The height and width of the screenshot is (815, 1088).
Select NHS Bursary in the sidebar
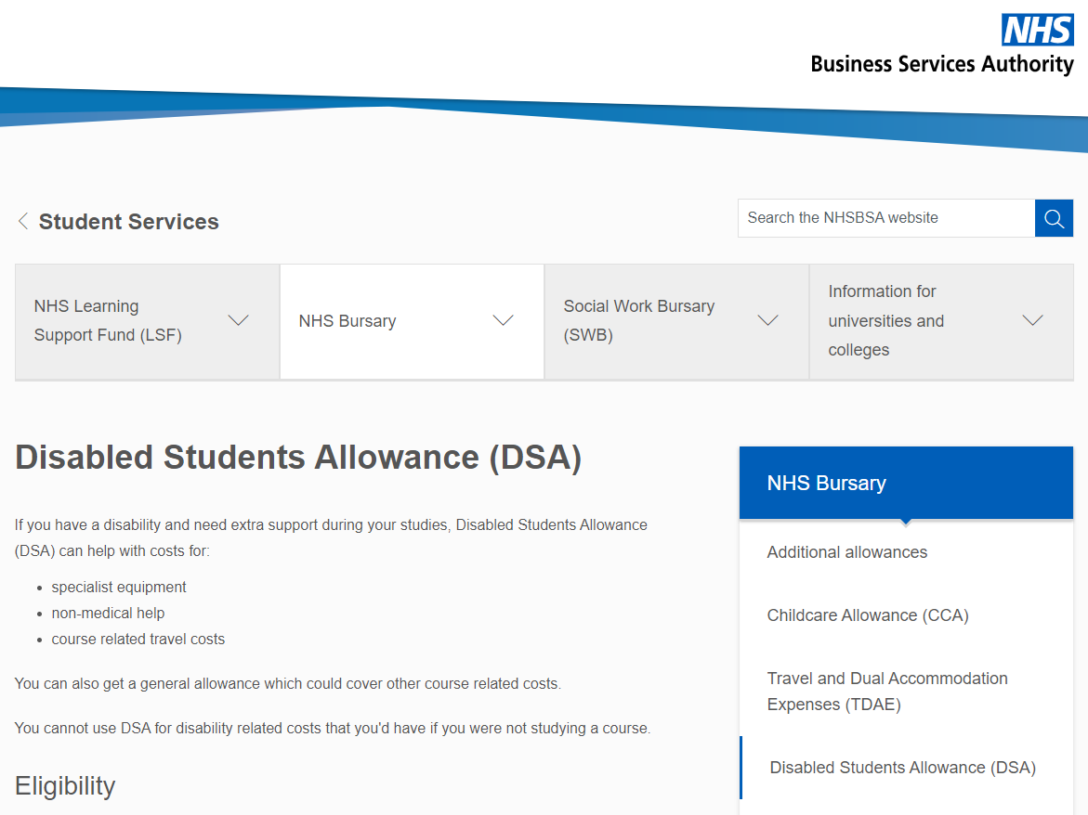coord(827,483)
